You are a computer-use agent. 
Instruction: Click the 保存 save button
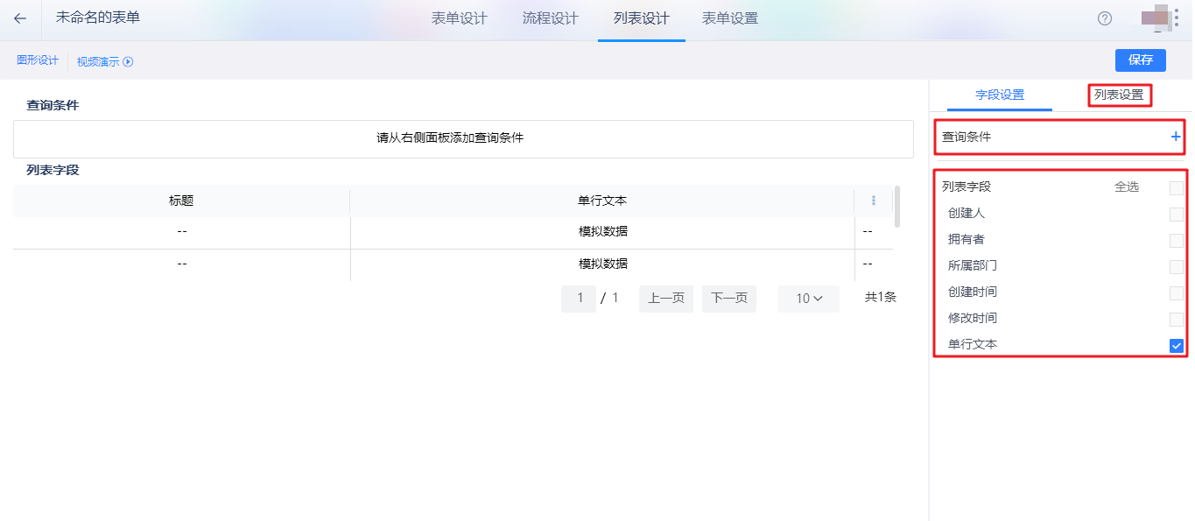(x=1140, y=60)
